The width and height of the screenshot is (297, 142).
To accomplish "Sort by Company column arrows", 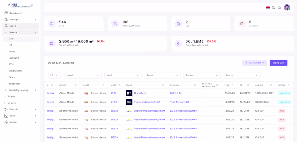I will coord(195,85).
